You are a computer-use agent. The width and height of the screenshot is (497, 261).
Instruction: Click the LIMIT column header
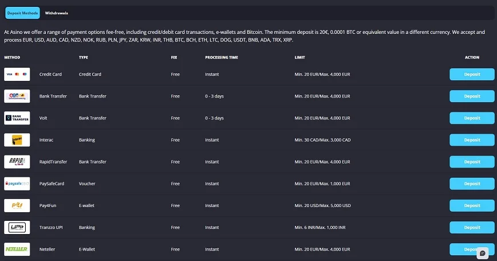coord(299,57)
